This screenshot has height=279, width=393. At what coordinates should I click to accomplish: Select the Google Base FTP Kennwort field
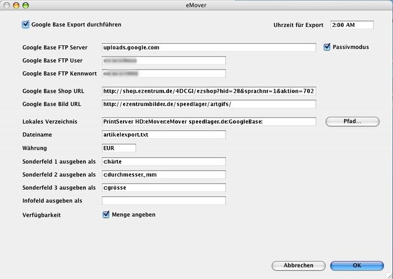pos(163,74)
